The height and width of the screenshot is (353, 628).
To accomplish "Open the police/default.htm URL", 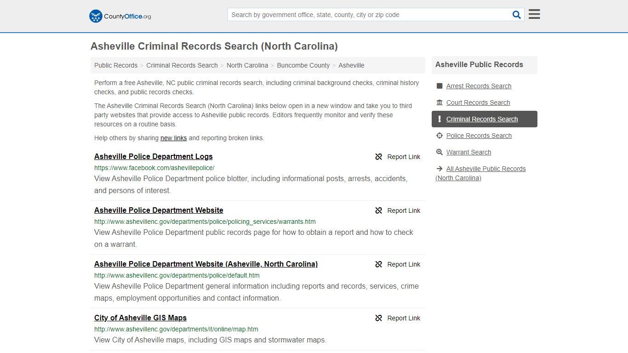I will point(177,275).
